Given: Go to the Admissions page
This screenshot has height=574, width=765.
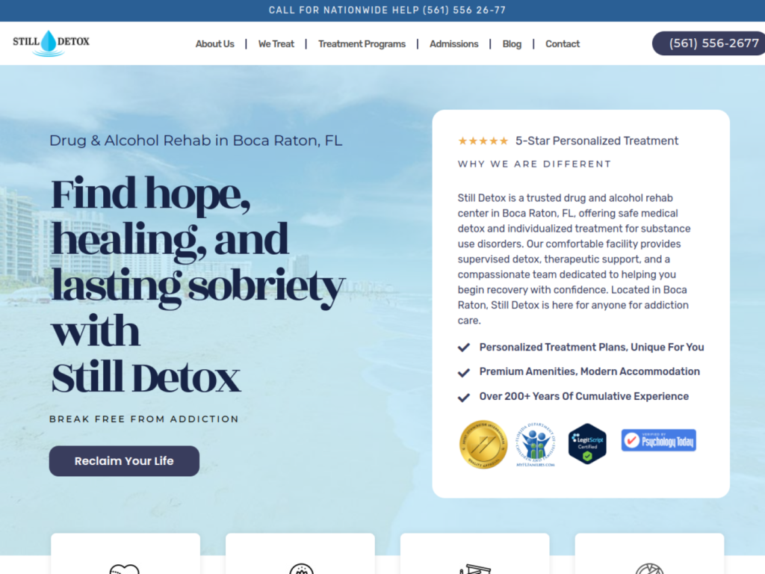Looking at the screenshot, I should tap(453, 44).
